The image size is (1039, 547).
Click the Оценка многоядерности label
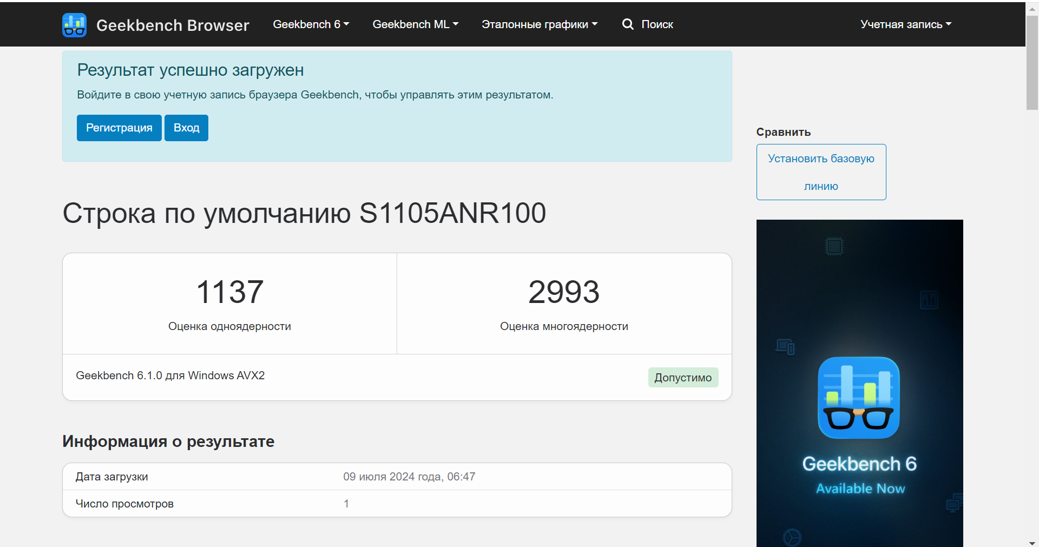564,326
